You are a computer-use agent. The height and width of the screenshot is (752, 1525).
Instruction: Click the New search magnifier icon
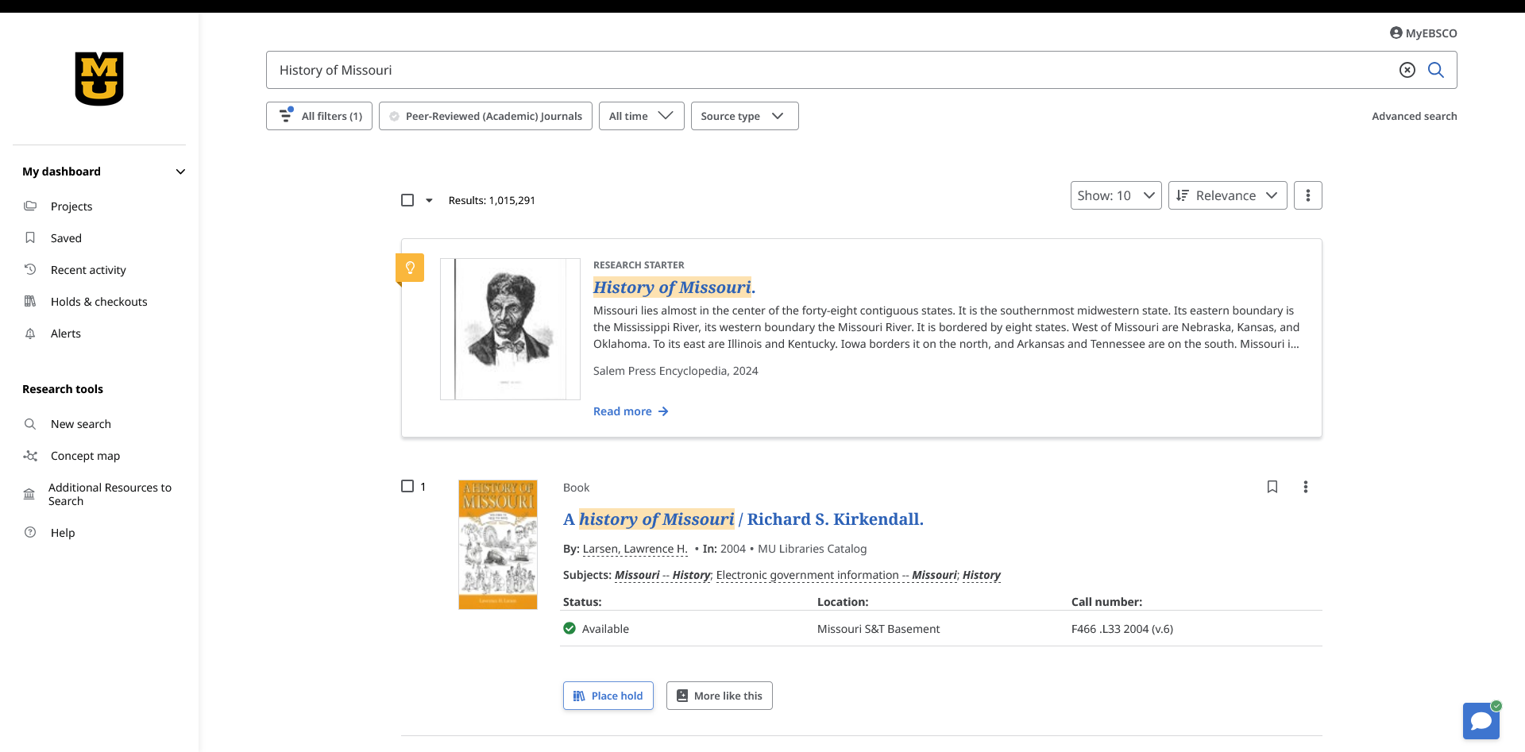coord(30,424)
